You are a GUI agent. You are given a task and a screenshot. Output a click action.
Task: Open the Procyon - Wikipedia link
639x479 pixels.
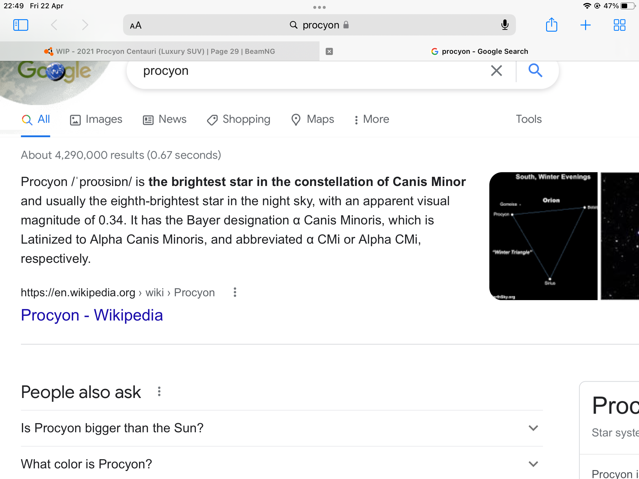[92, 315]
